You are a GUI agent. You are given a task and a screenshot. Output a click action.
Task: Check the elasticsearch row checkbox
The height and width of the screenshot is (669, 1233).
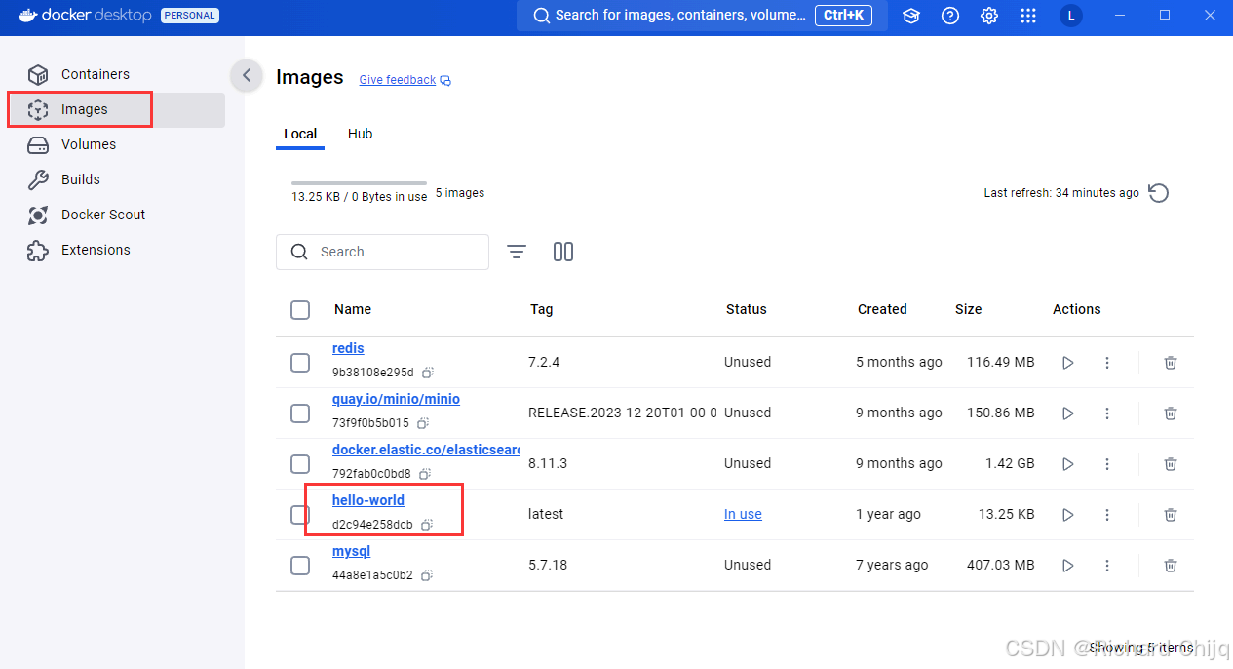coord(300,464)
